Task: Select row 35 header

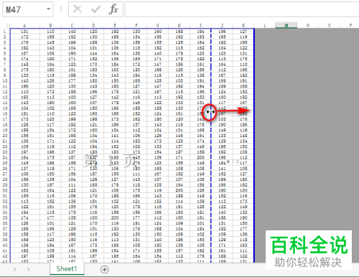Action: (5, 217)
